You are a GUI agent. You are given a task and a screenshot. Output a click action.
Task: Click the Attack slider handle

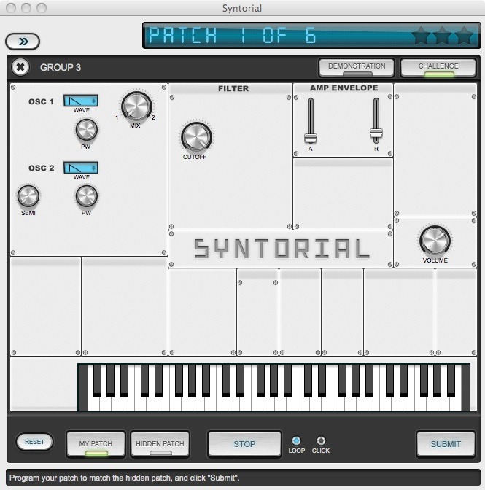point(310,138)
